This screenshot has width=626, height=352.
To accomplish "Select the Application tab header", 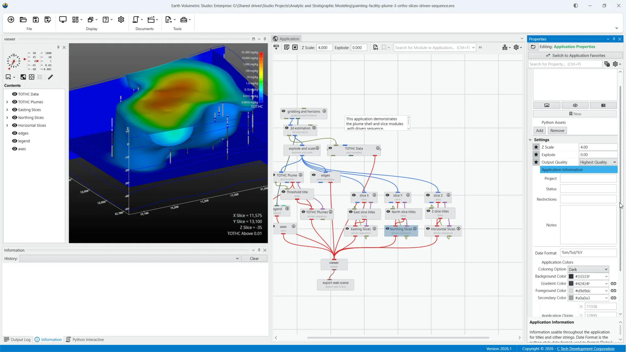I will pos(286,39).
